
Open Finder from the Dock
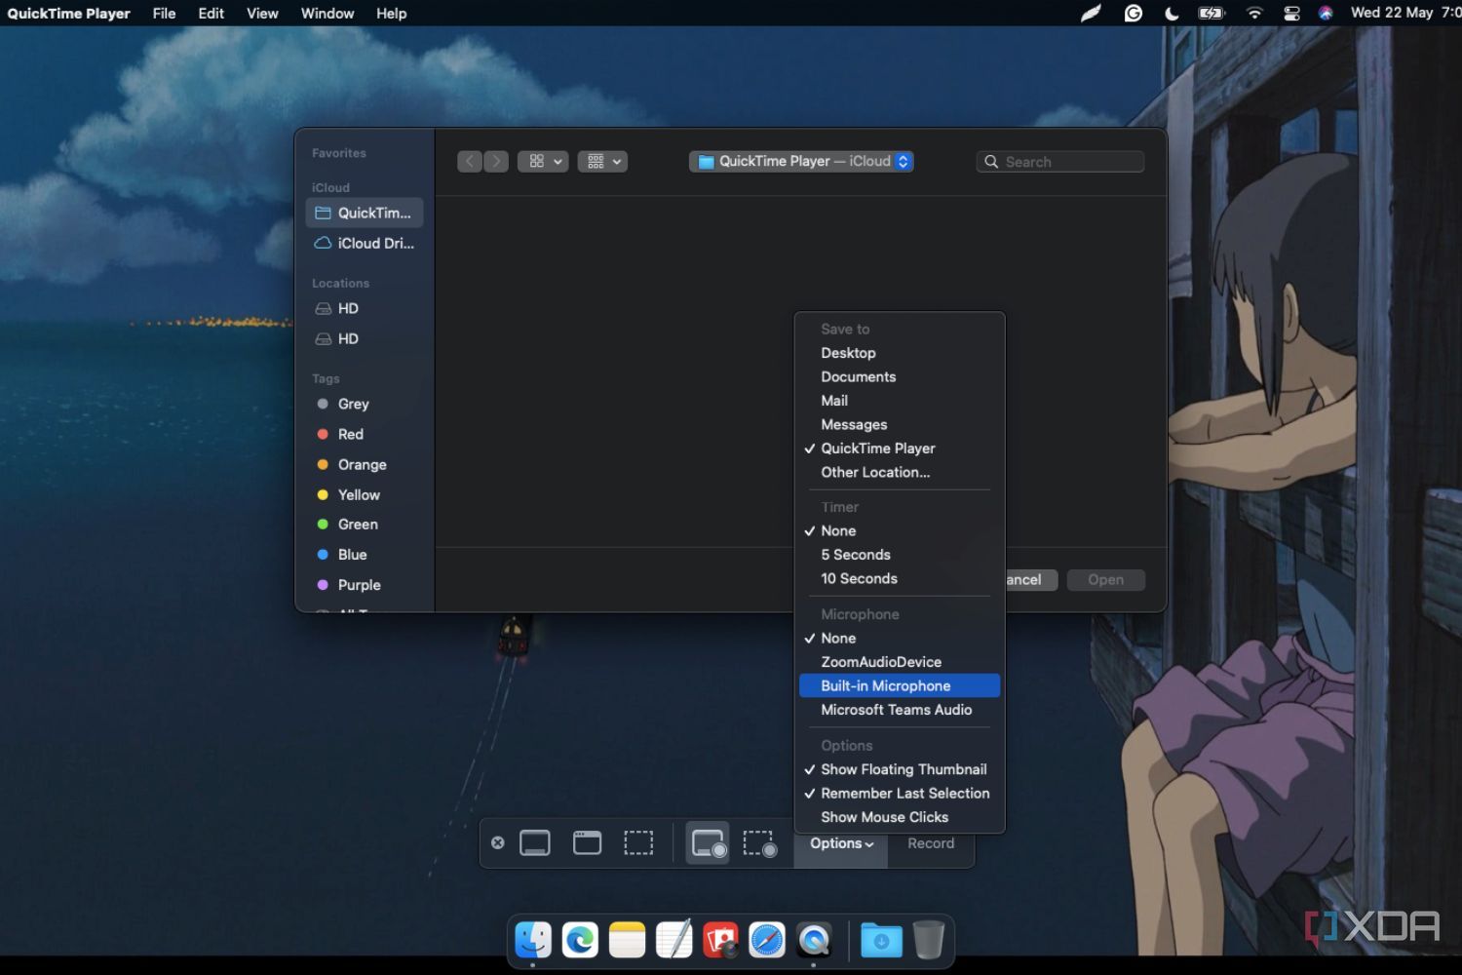[533, 940]
